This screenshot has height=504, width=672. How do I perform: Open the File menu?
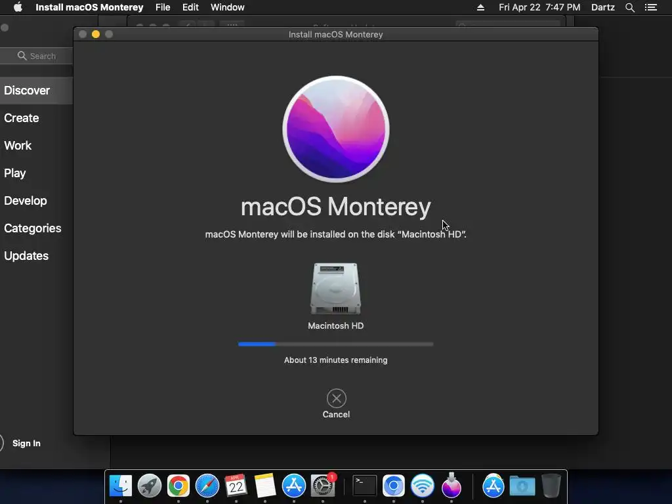pos(163,7)
